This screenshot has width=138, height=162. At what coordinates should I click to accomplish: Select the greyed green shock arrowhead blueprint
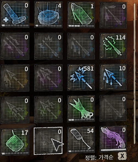click(x=48, y=109)
